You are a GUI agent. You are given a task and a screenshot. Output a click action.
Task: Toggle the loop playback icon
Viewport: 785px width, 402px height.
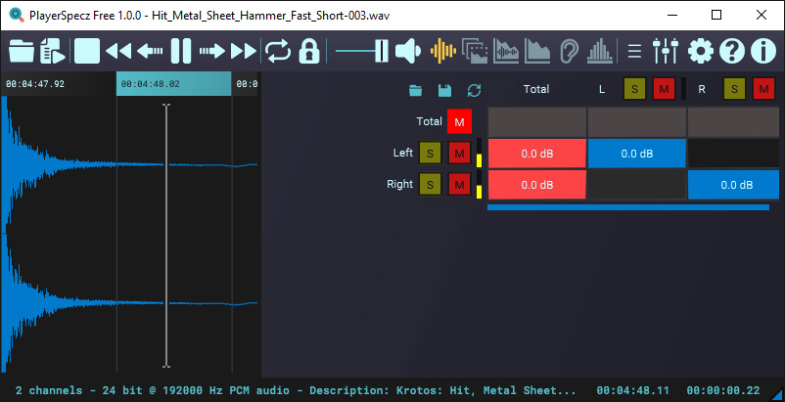pos(278,51)
